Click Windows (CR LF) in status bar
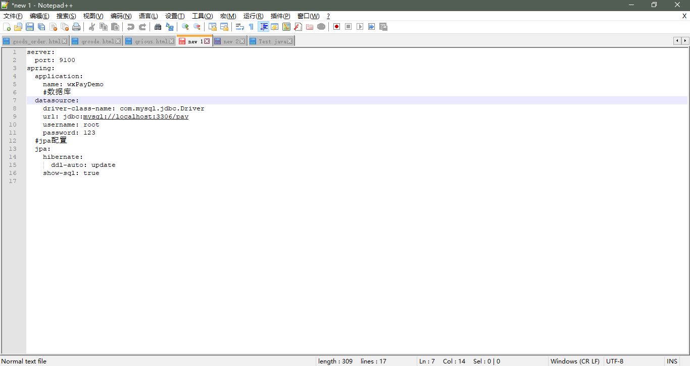690x366 pixels. coord(575,361)
